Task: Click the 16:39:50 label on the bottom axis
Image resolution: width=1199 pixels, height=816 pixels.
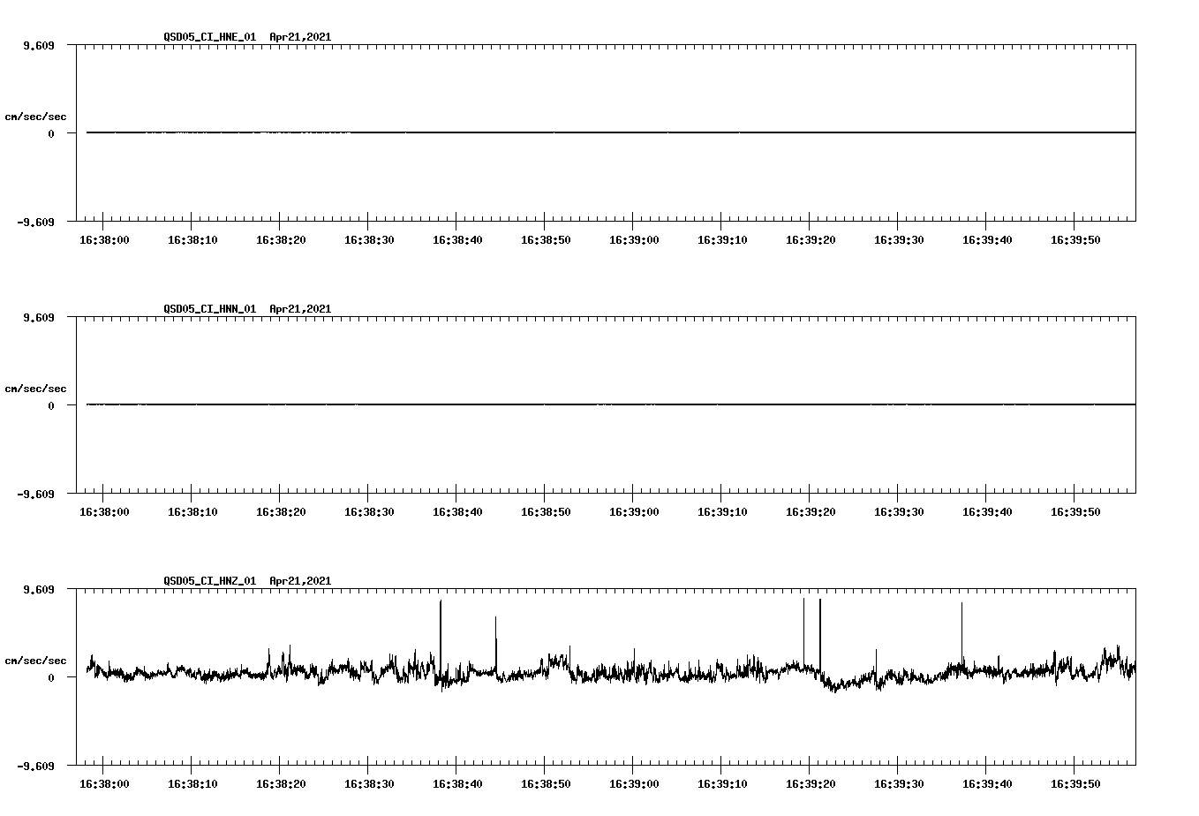Action: click(1075, 782)
